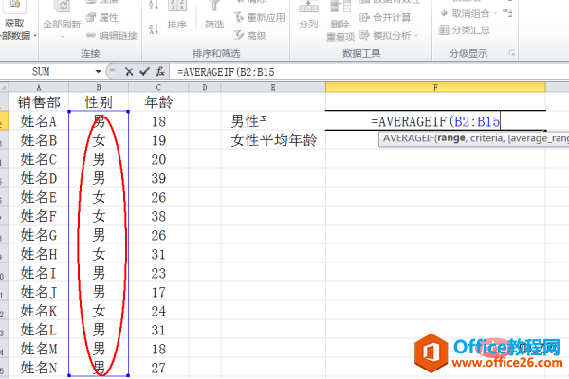Select column C header

click(158, 87)
